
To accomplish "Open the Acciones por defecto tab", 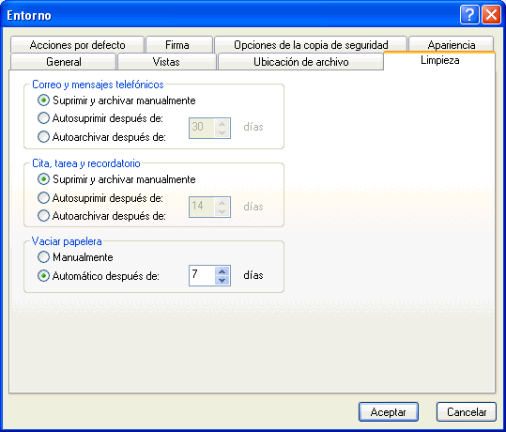I will click(77, 44).
